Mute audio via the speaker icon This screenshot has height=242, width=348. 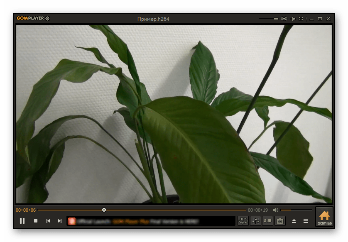pyautogui.click(x=275, y=210)
